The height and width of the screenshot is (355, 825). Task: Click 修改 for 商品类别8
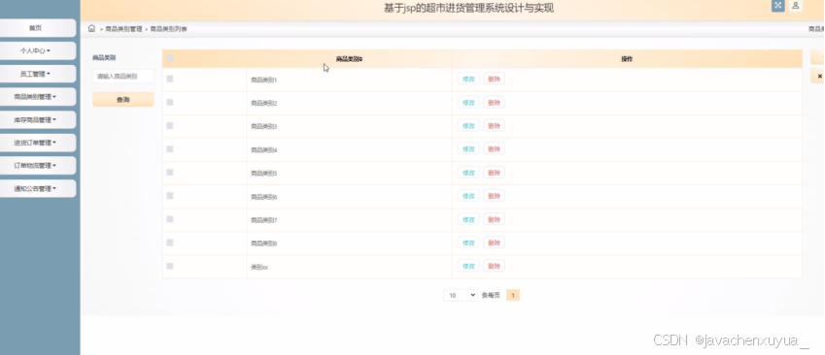tap(468, 242)
